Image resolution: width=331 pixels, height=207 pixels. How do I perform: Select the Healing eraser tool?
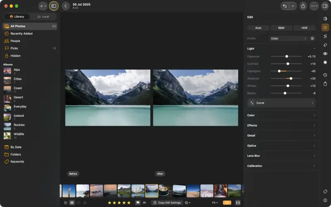pos(325,45)
